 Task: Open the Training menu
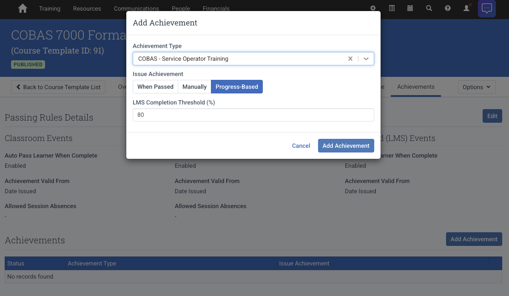tap(50, 8)
